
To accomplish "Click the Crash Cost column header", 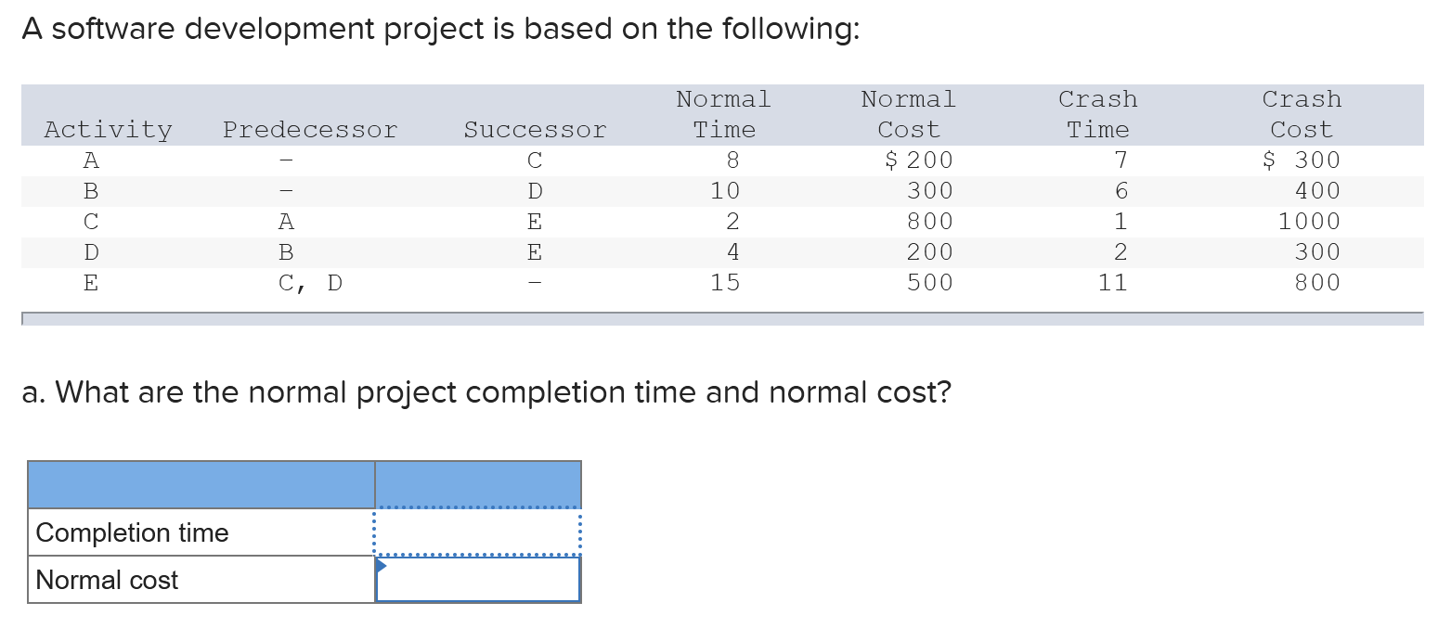I will [1301, 114].
